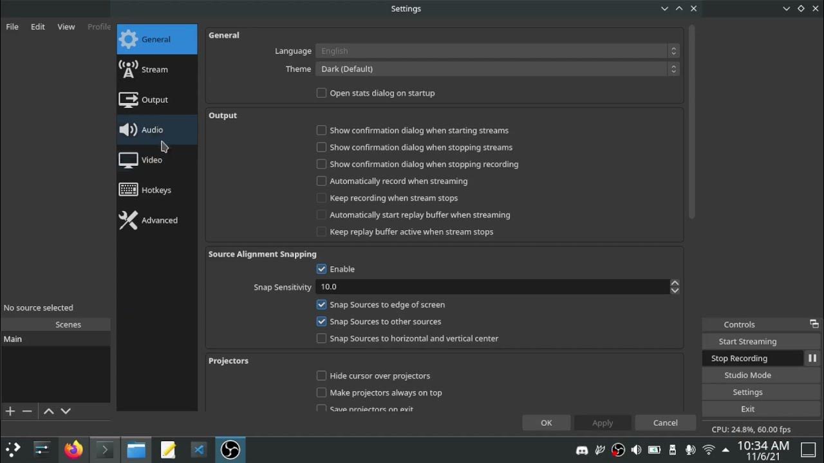
Task: Pop out the Controls dock with its float icon
Action: pyautogui.click(x=814, y=324)
